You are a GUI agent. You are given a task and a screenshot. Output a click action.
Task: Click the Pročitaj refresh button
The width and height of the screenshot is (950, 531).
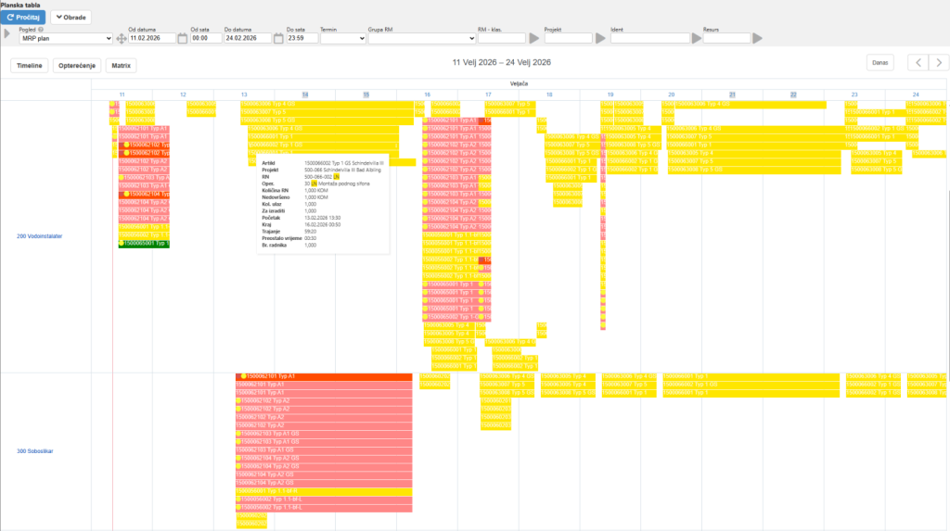tap(23, 18)
